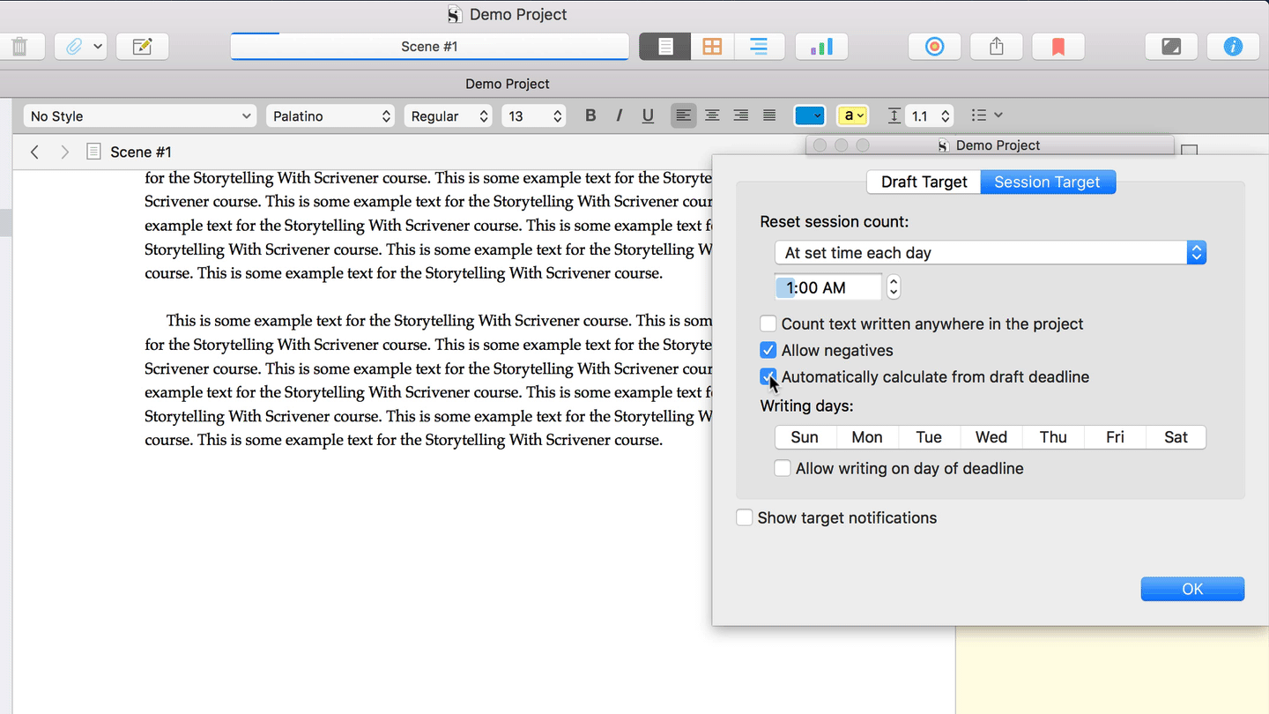The image size is (1269, 714).
Task: Toggle Tue writing day
Action: coord(929,437)
